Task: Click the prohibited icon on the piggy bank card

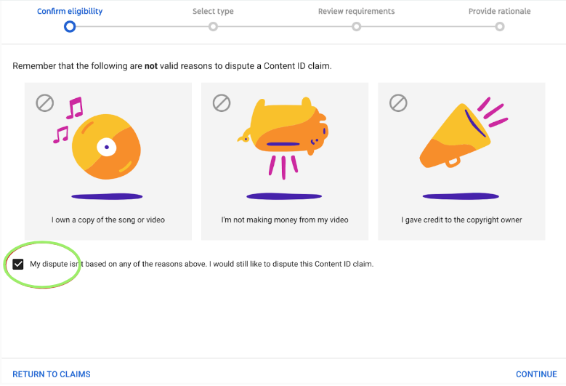Action: tap(222, 103)
